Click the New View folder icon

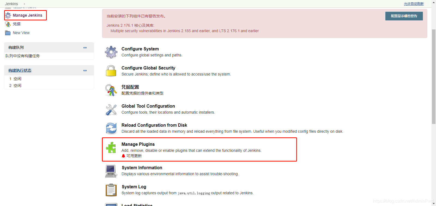tap(8, 33)
